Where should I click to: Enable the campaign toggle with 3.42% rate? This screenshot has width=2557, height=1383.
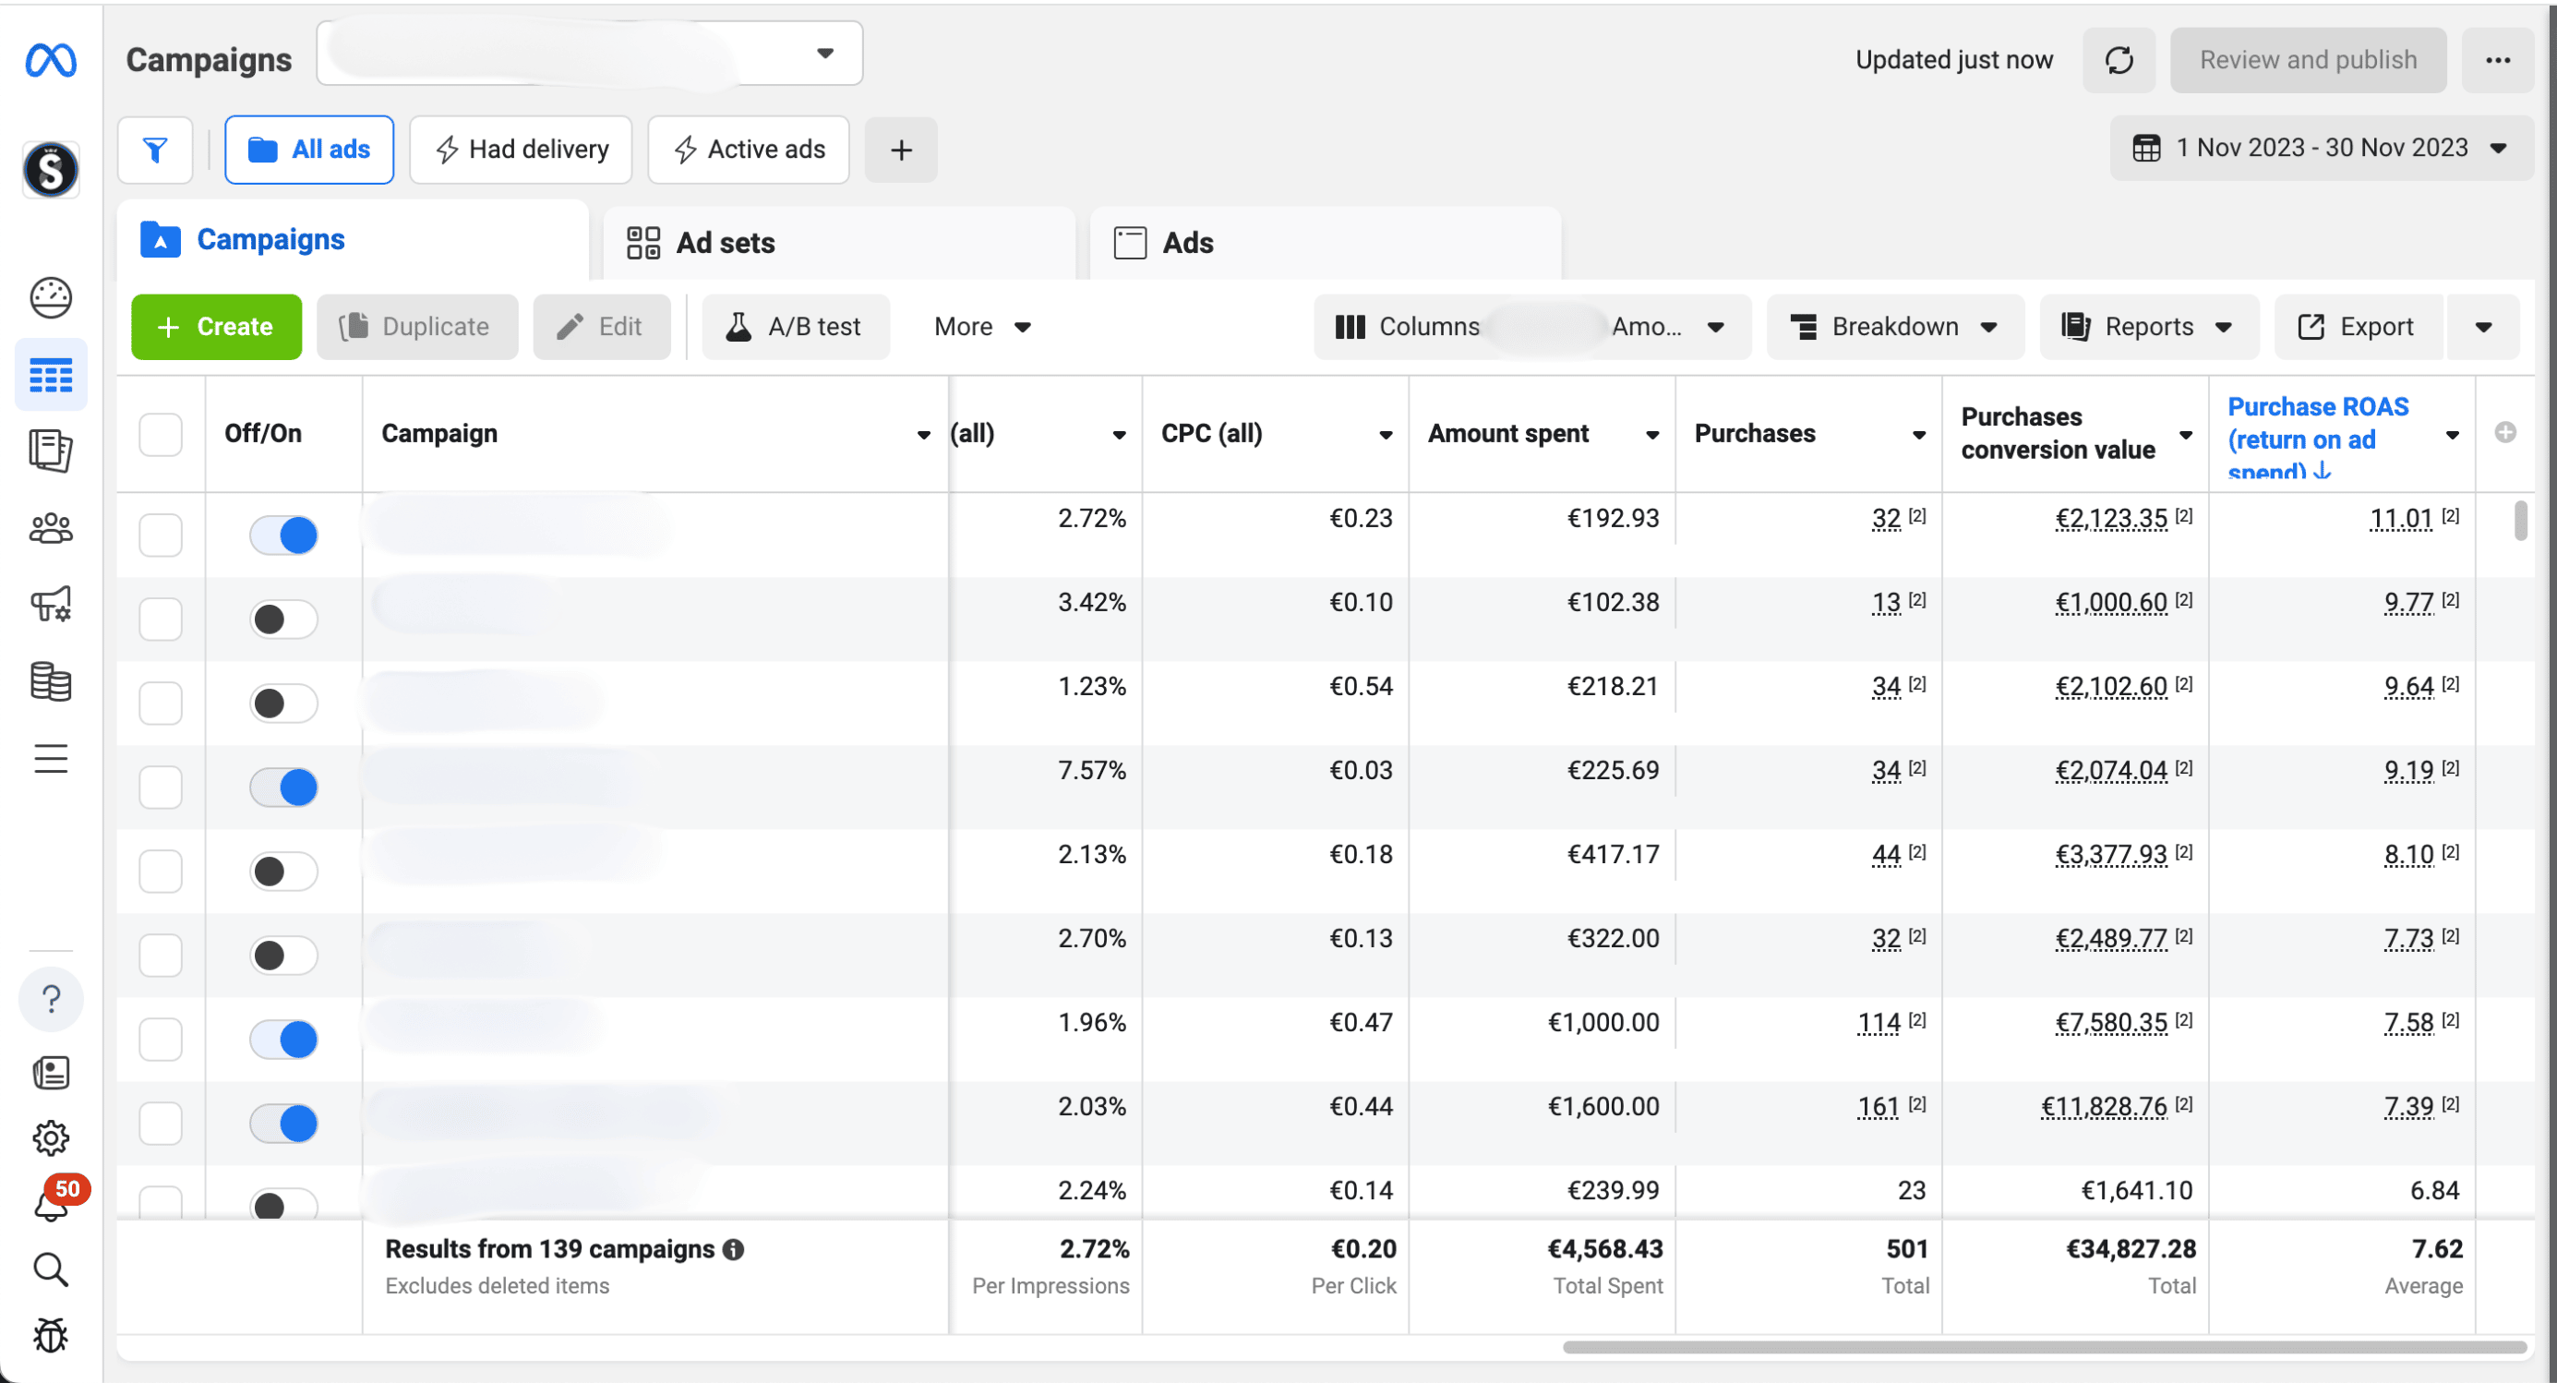tap(284, 619)
